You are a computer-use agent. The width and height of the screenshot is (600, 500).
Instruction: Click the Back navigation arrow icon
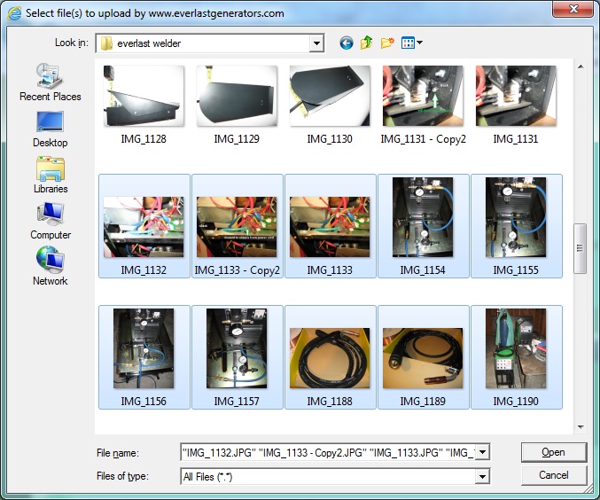pyautogui.click(x=347, y=43)
